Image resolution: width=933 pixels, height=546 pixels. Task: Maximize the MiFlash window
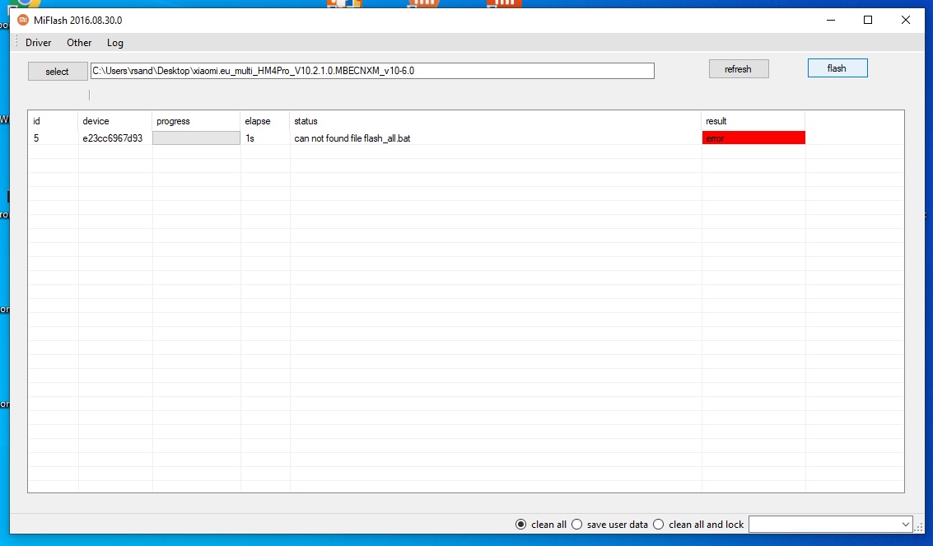tap(868, 20)
